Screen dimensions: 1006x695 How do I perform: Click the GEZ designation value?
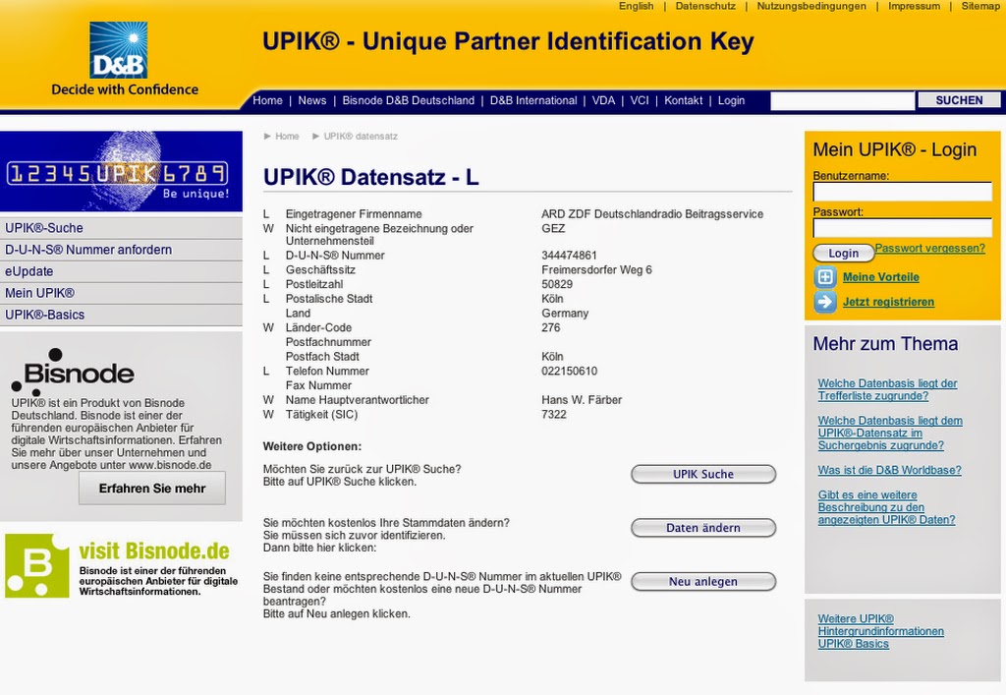coord(553,228)
